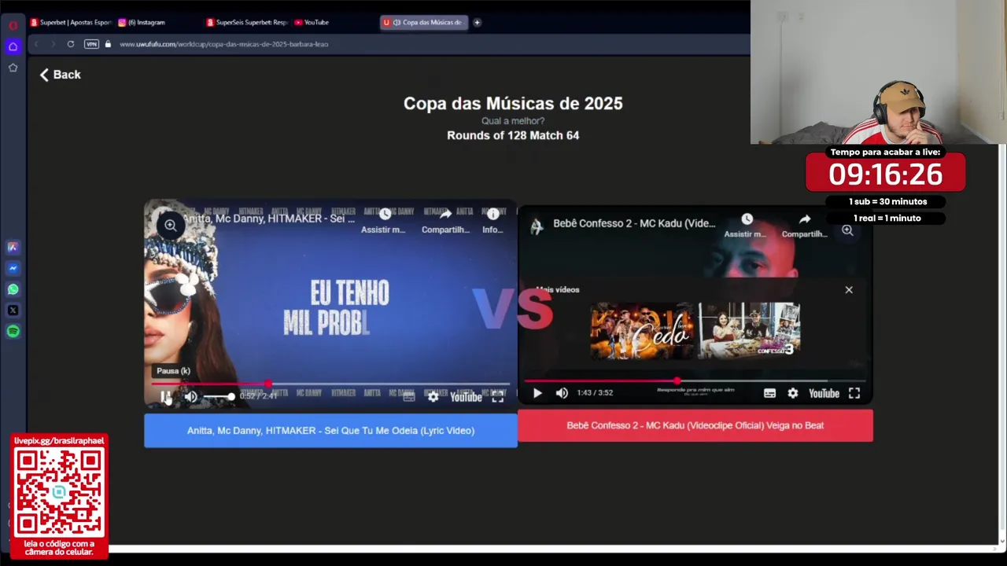The width and height of the screenshot is (1007, 566).
Task: Adjust the Anitta video volume slider
Action: coord(219,397)
